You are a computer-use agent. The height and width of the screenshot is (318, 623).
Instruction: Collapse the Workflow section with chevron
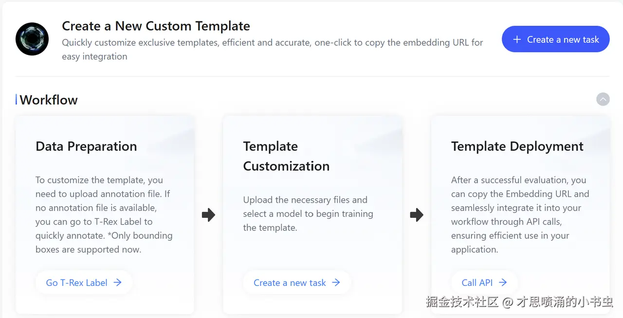[x=603, y=99]
